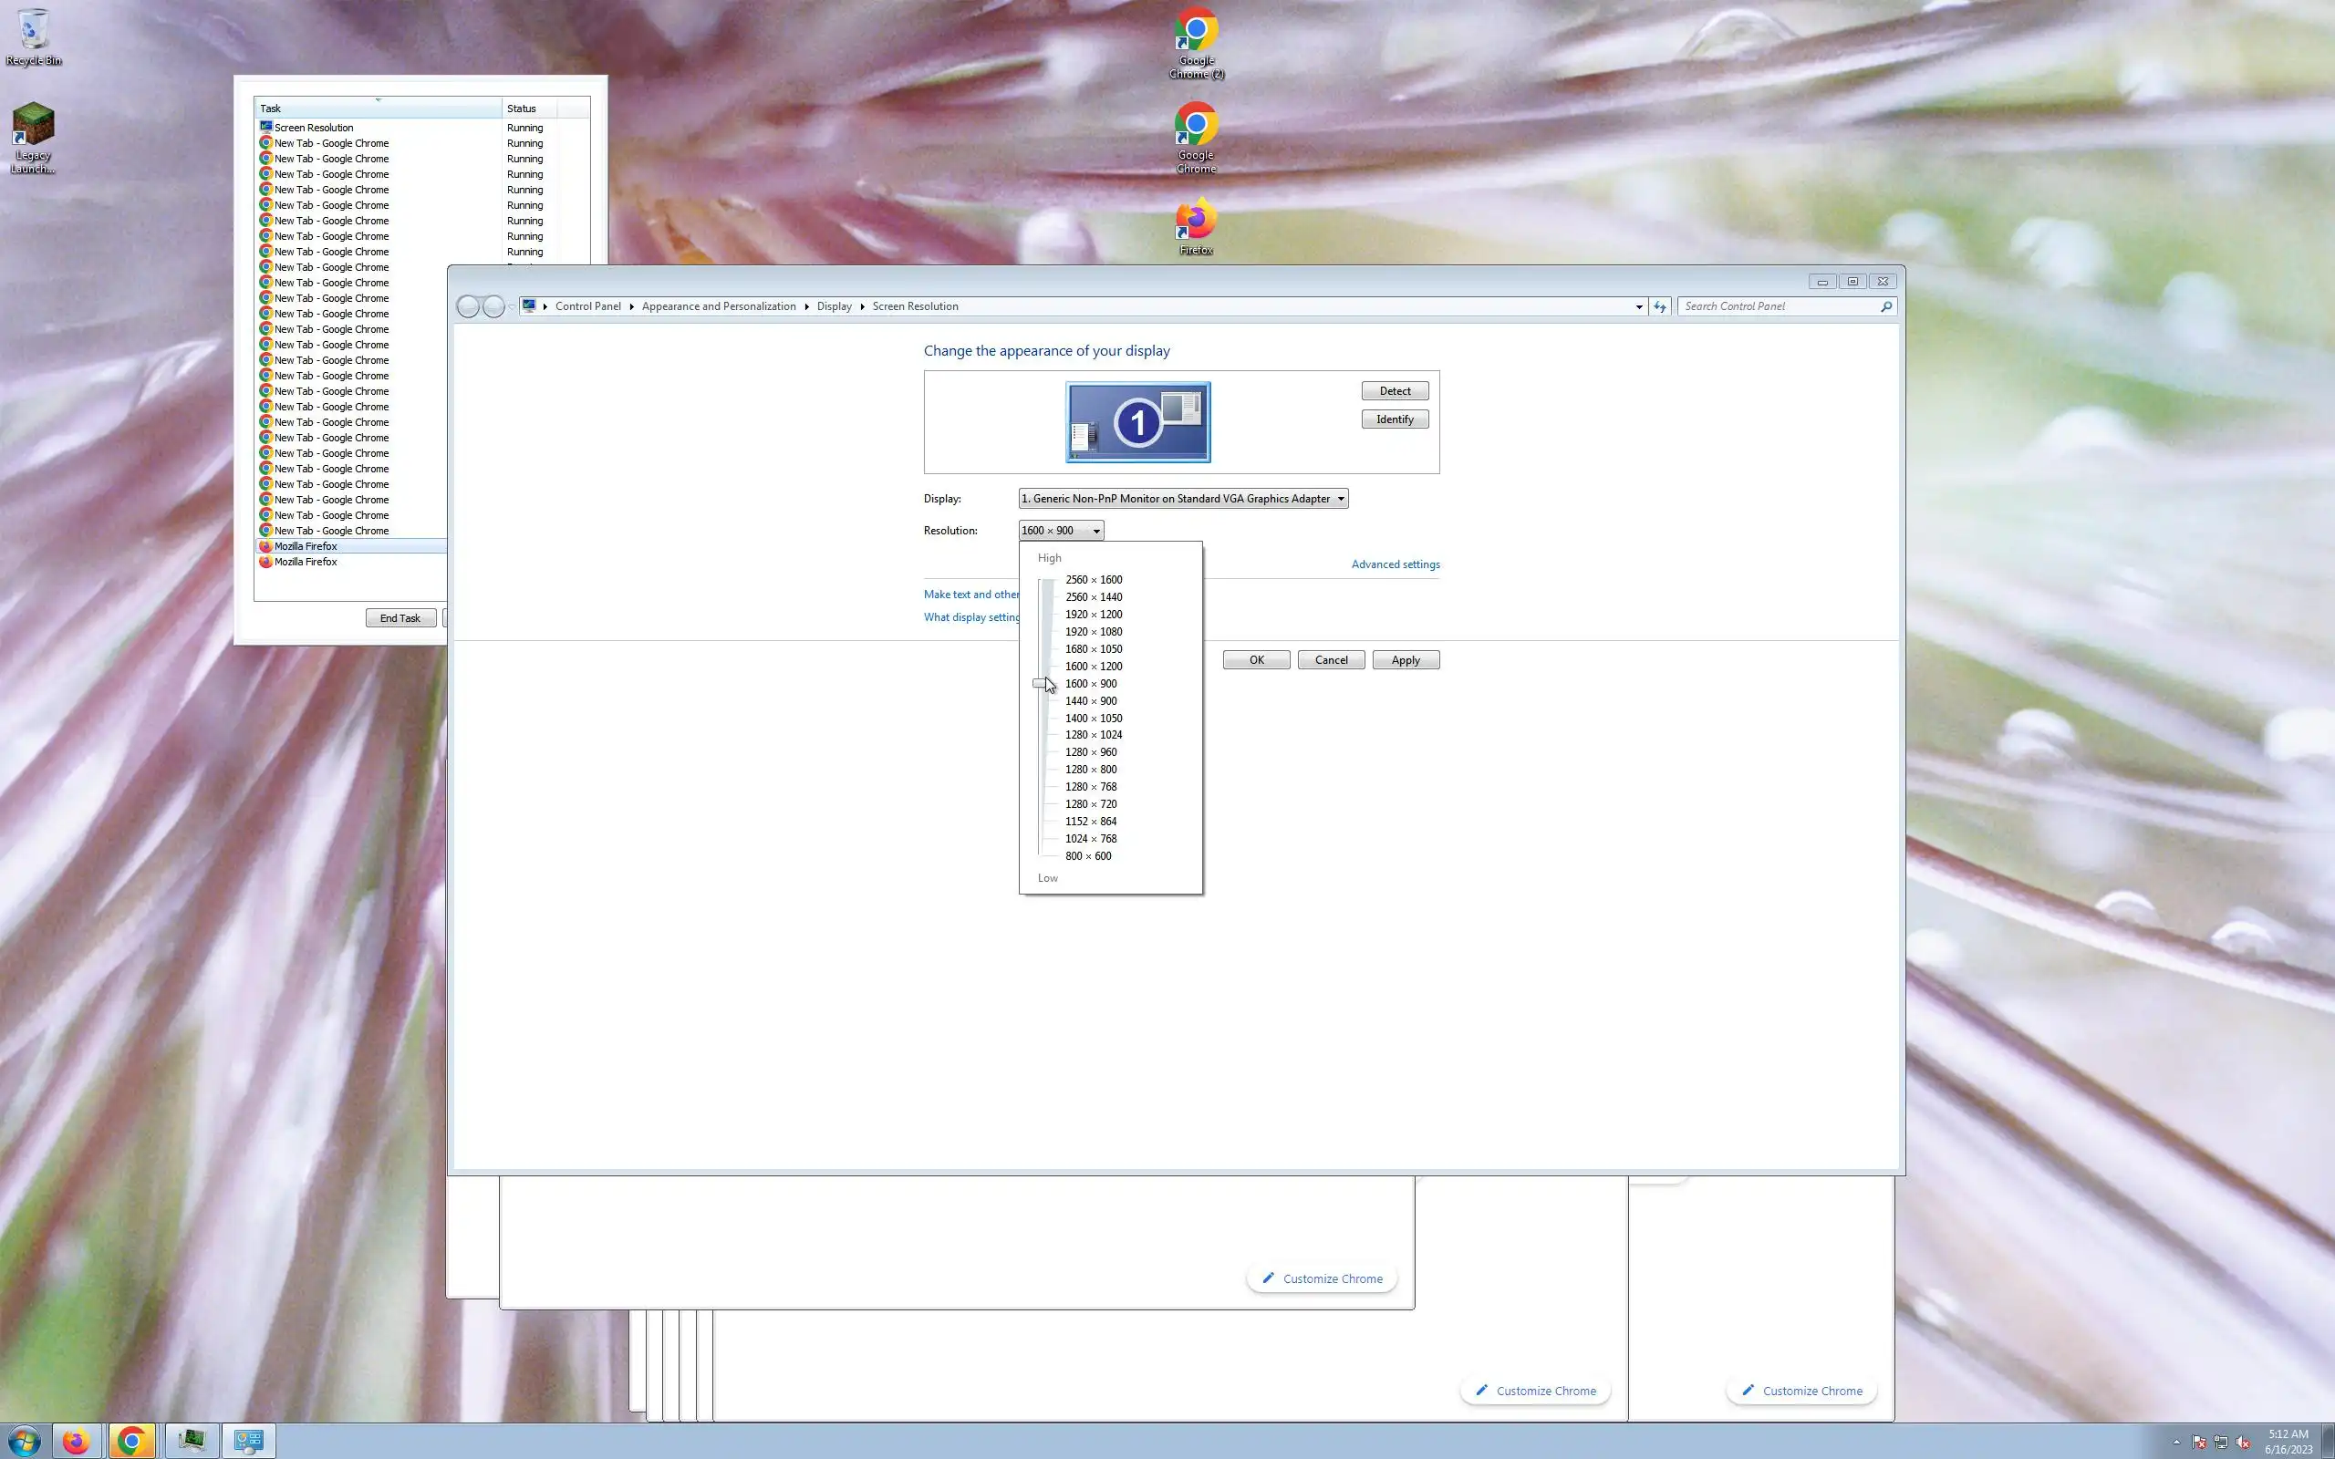Open the Firefox desktop shortcut
Viewport: 2335px width, 1459px height.
(1196, 222)
